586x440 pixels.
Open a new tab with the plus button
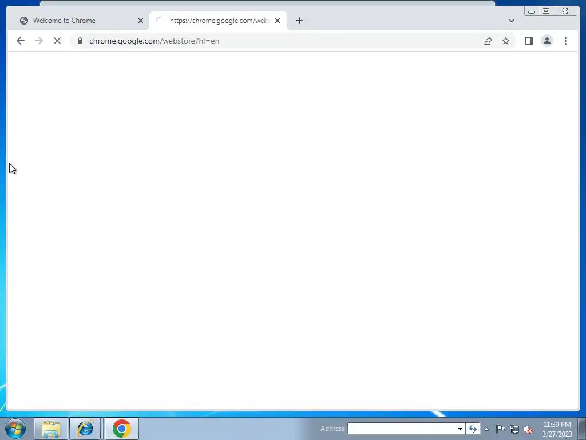tap(299, 21)
